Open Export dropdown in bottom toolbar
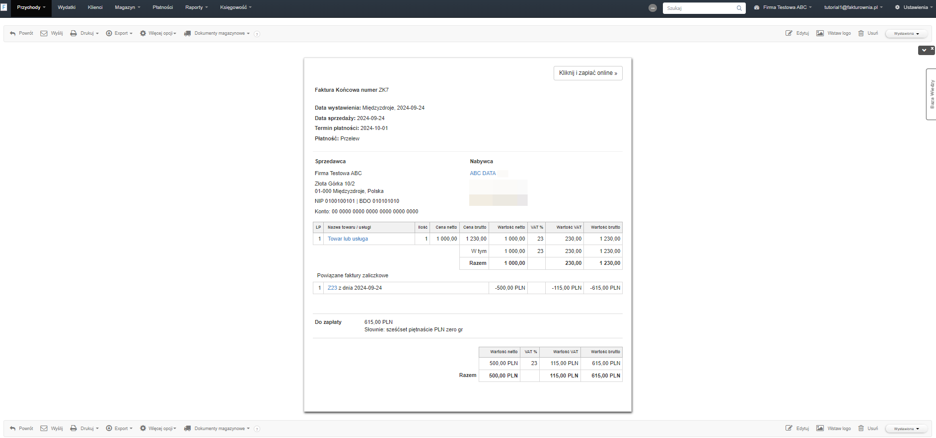The height and width of the screenshot is (438, 936). [x=119, y=429]
